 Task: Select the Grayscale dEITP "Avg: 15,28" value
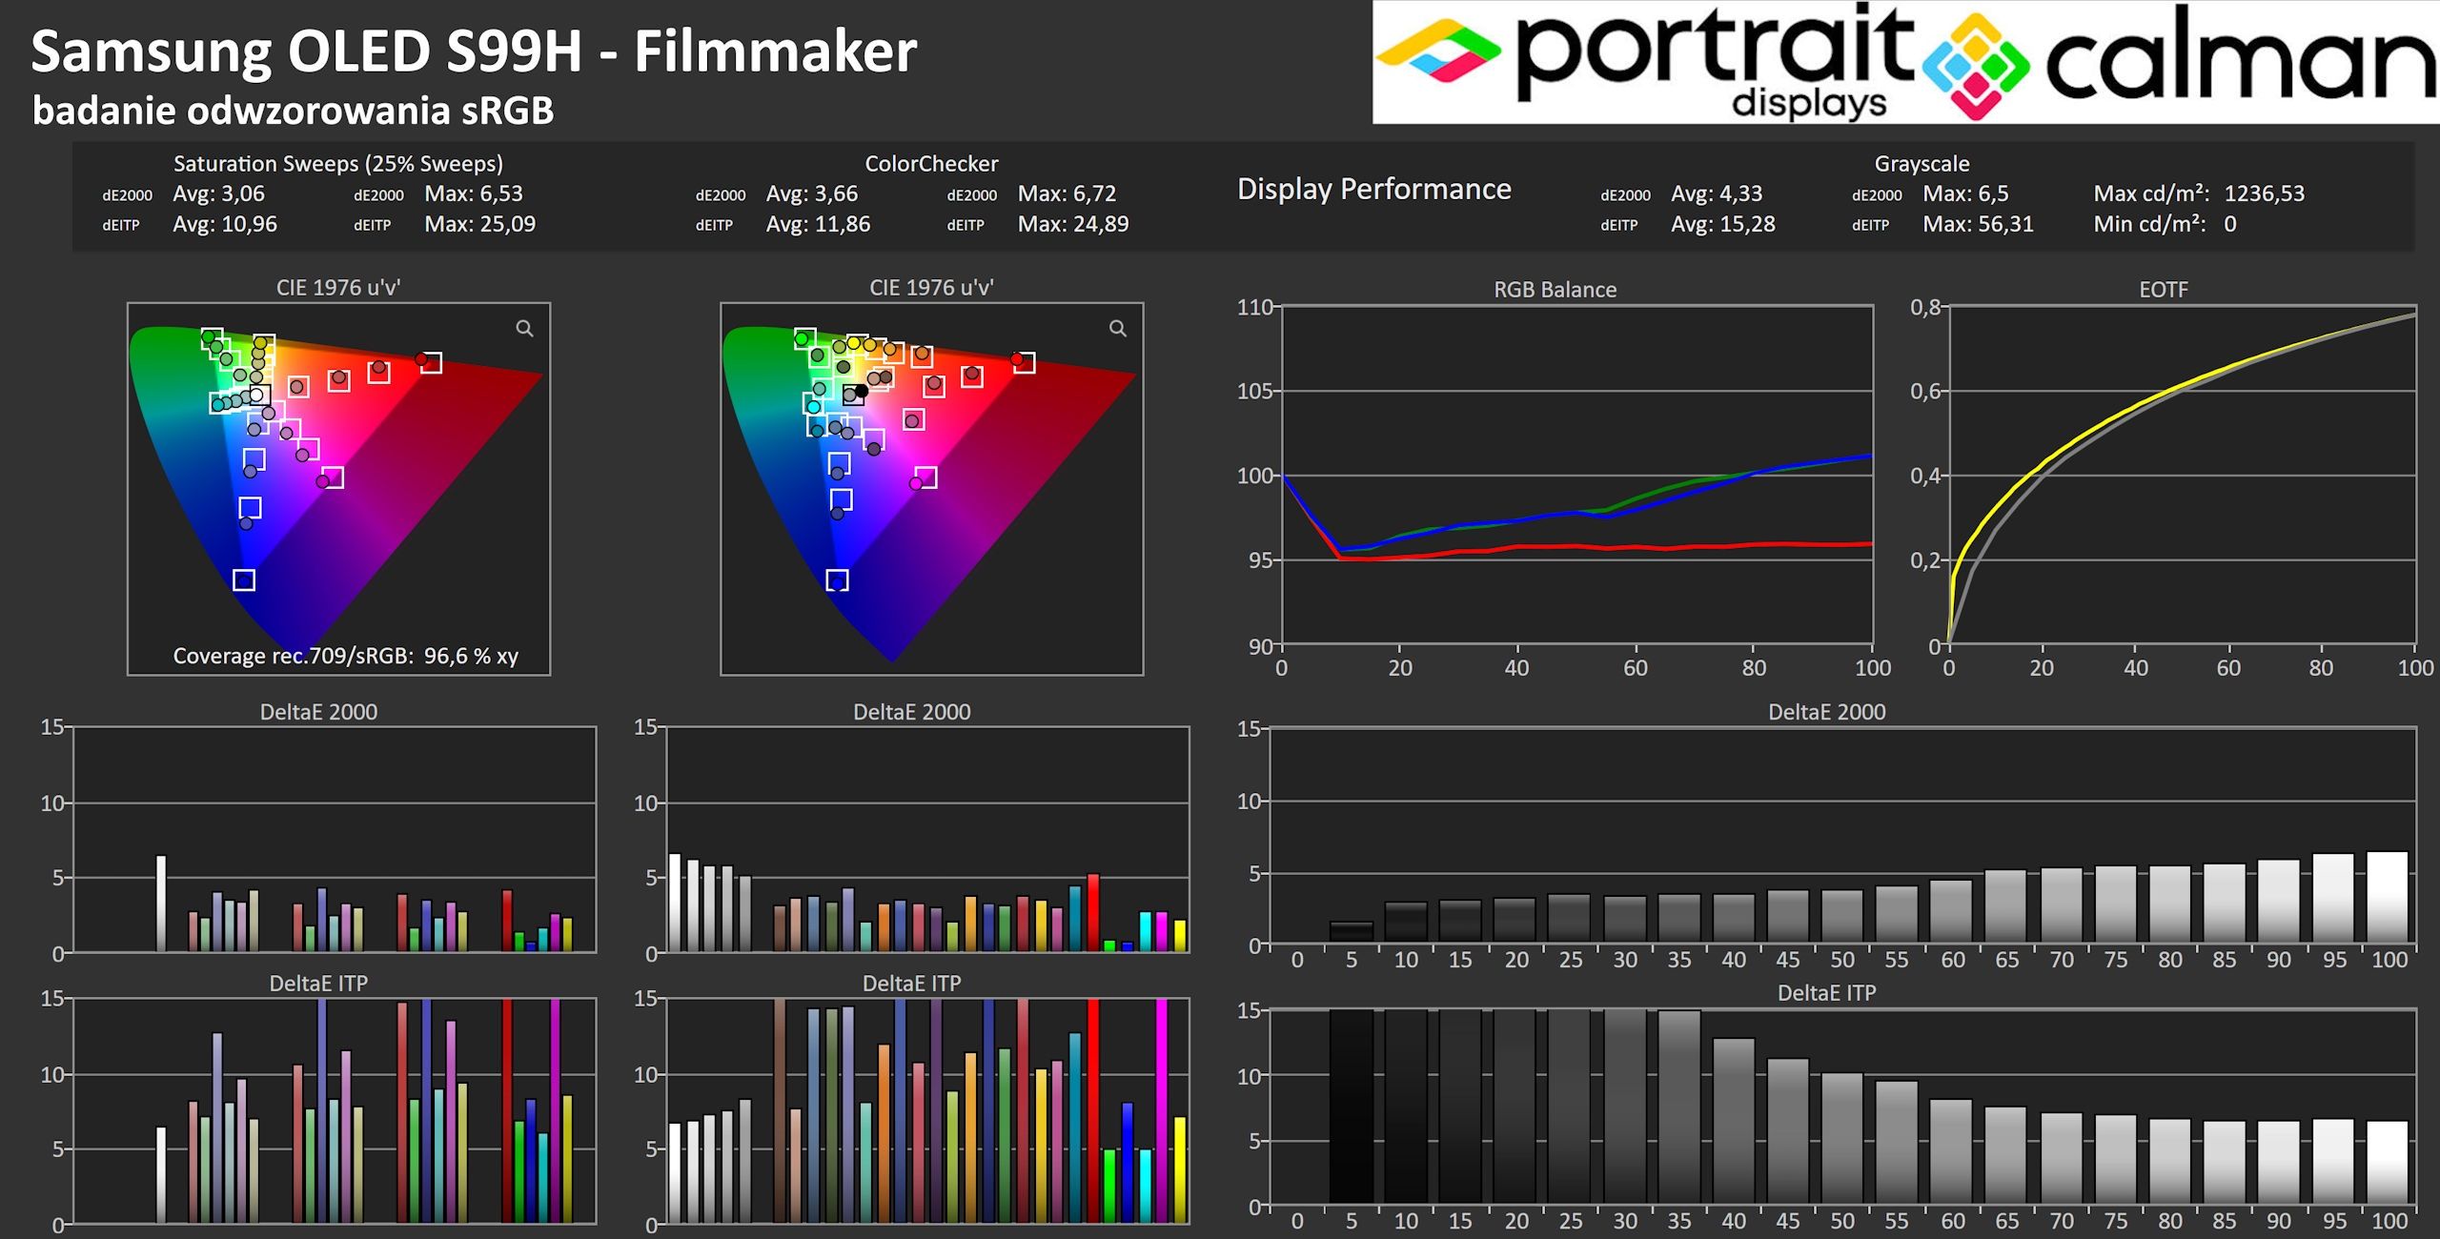pos(1723,224)
